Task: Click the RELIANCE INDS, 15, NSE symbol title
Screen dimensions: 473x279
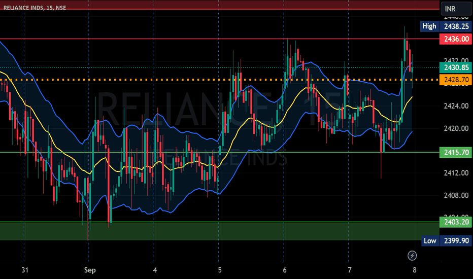Action: click(x=35, y=8)
